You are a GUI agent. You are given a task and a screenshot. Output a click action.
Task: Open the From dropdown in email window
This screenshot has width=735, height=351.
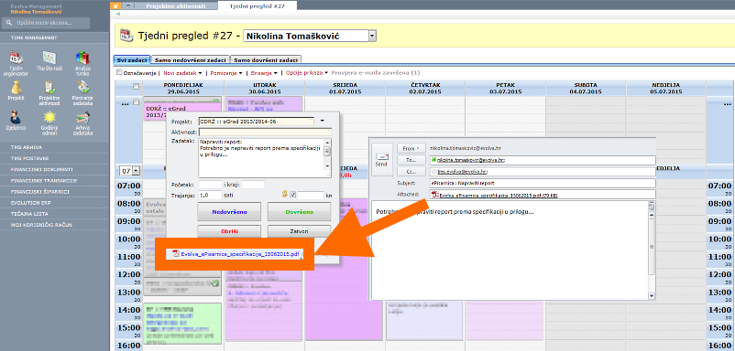coord(411,148)
